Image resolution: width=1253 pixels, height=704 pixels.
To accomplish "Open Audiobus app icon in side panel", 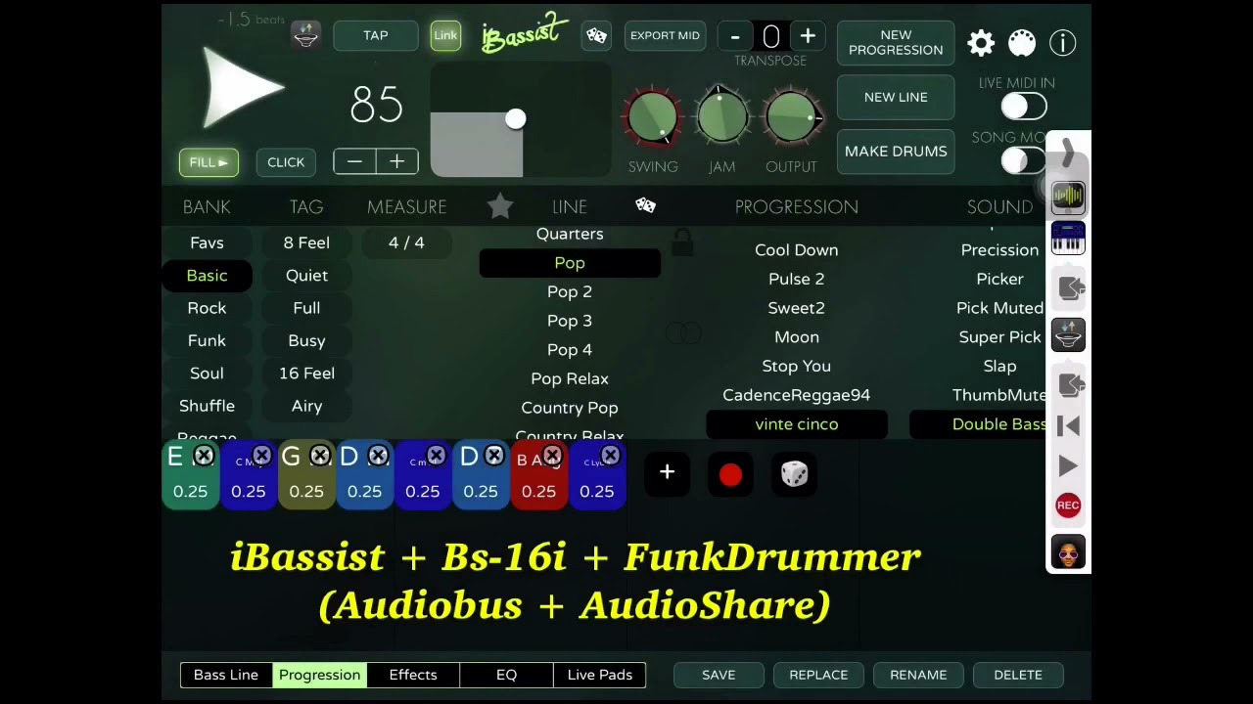I will click(1068, 335).
